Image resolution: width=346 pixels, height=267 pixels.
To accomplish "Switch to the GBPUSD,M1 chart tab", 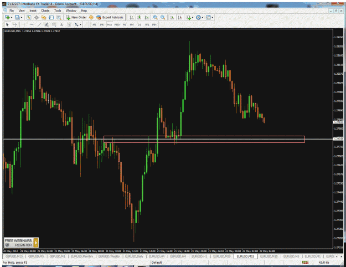I will [x=58, y=256].
